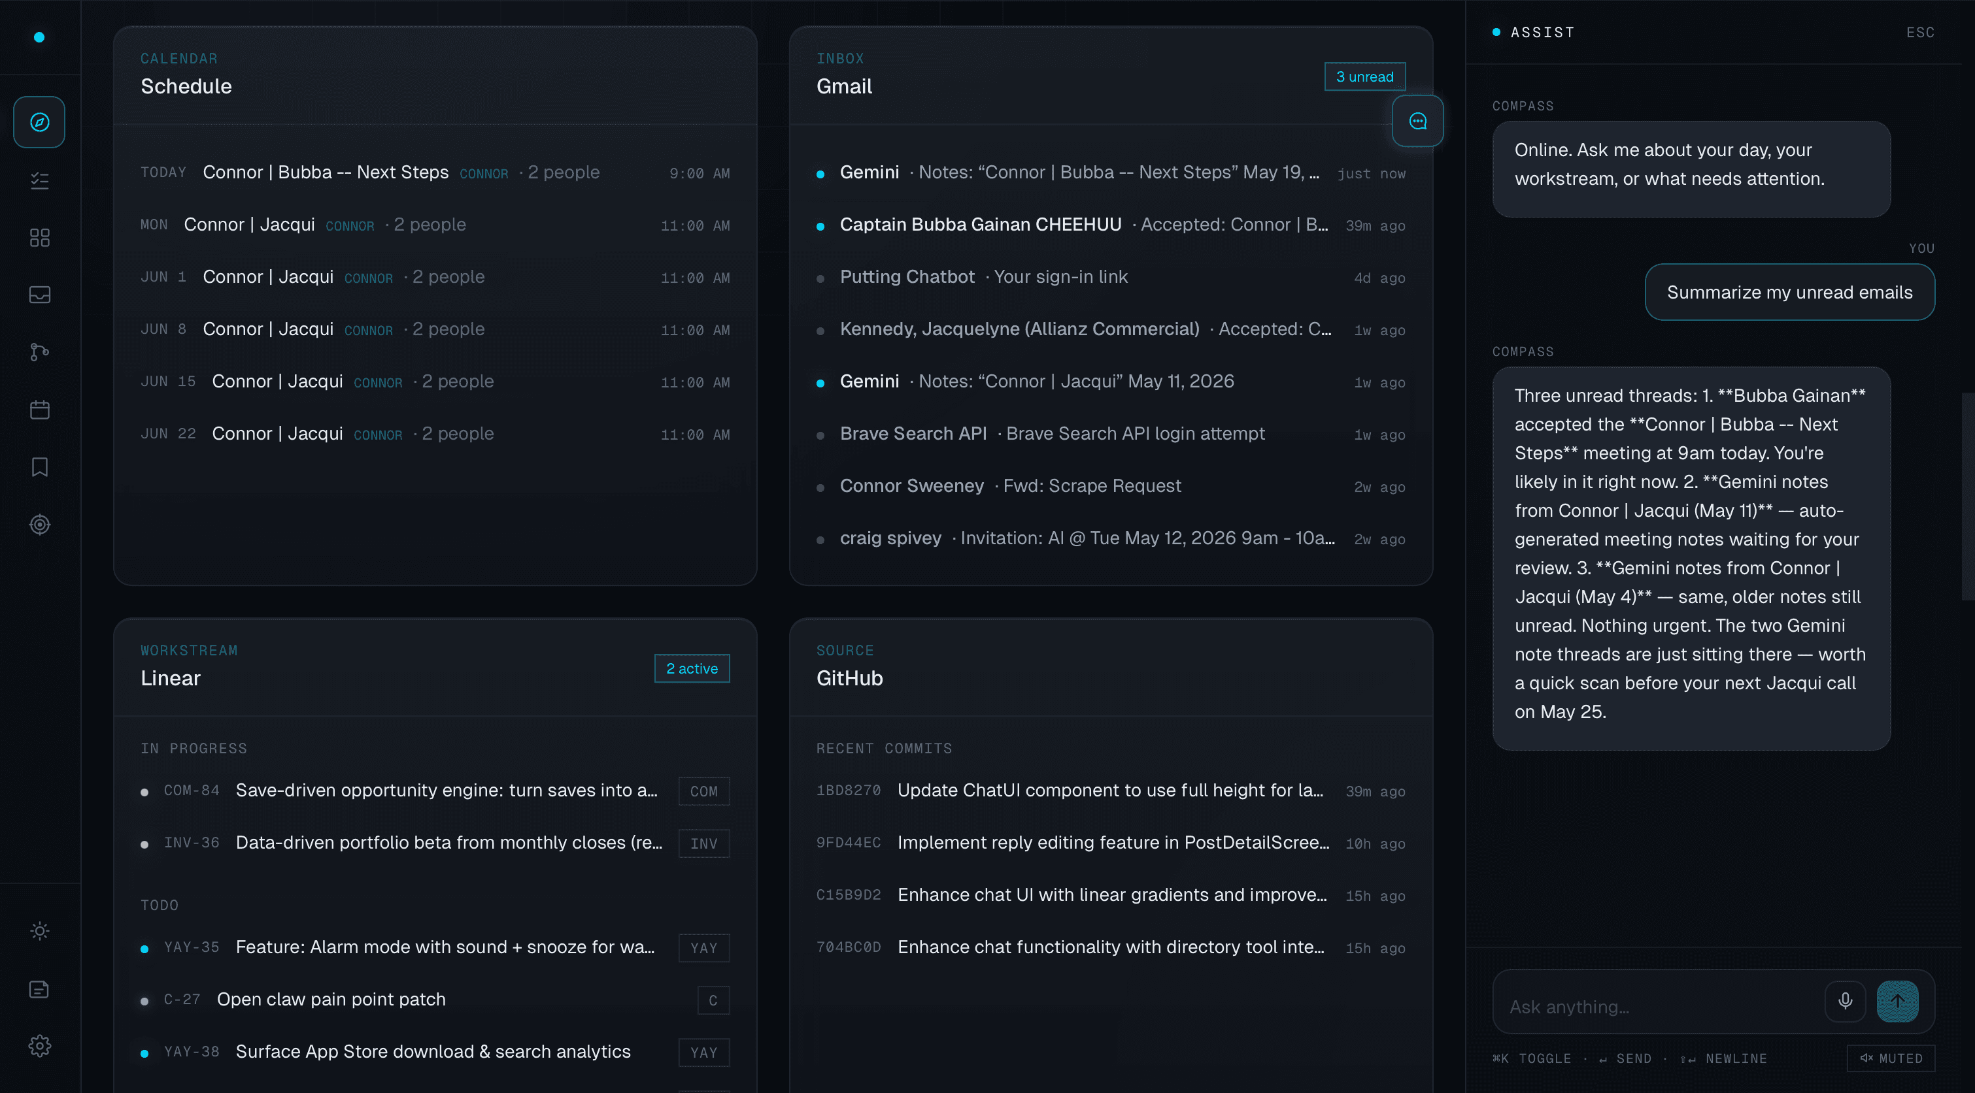Click the YAY tag on YAY-35 row

pyautogui.click(x=704, y=948)
